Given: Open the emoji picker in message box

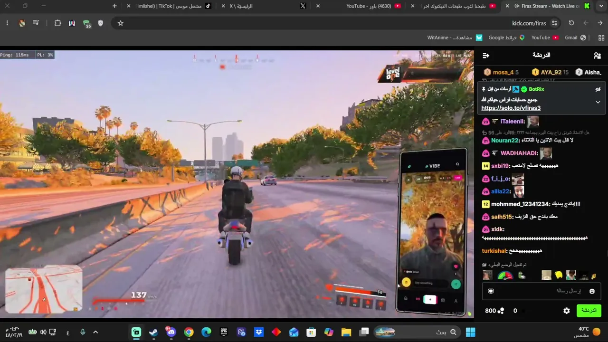Looking at the screenshot, I should (592, 291).
